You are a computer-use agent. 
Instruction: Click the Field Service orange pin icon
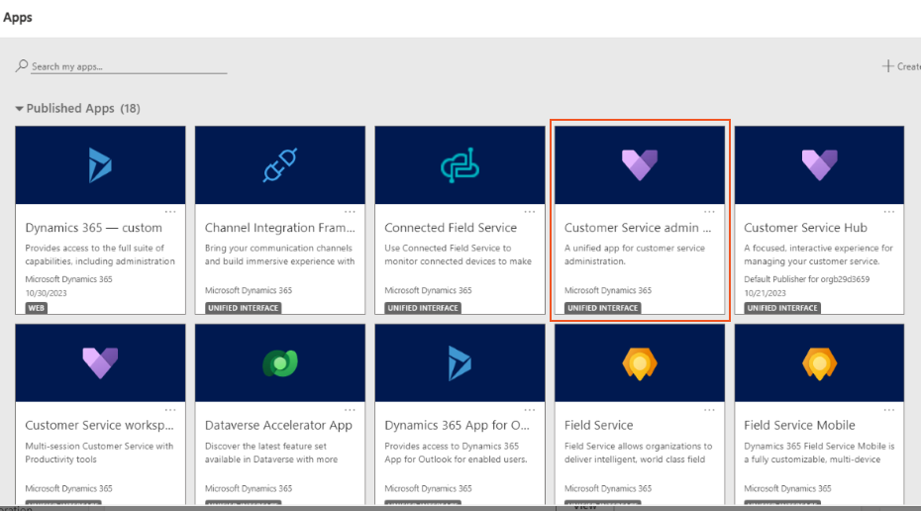click(x=640, y=363)
